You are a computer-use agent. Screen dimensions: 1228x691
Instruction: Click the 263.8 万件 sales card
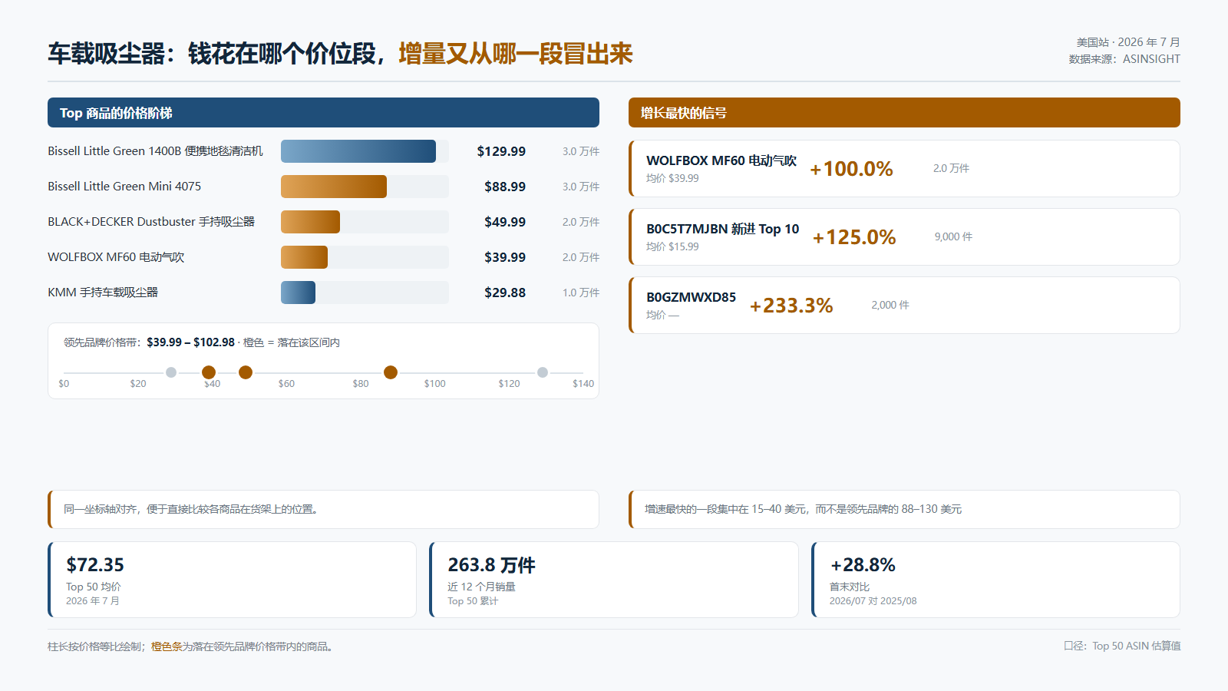coord(614,580)
